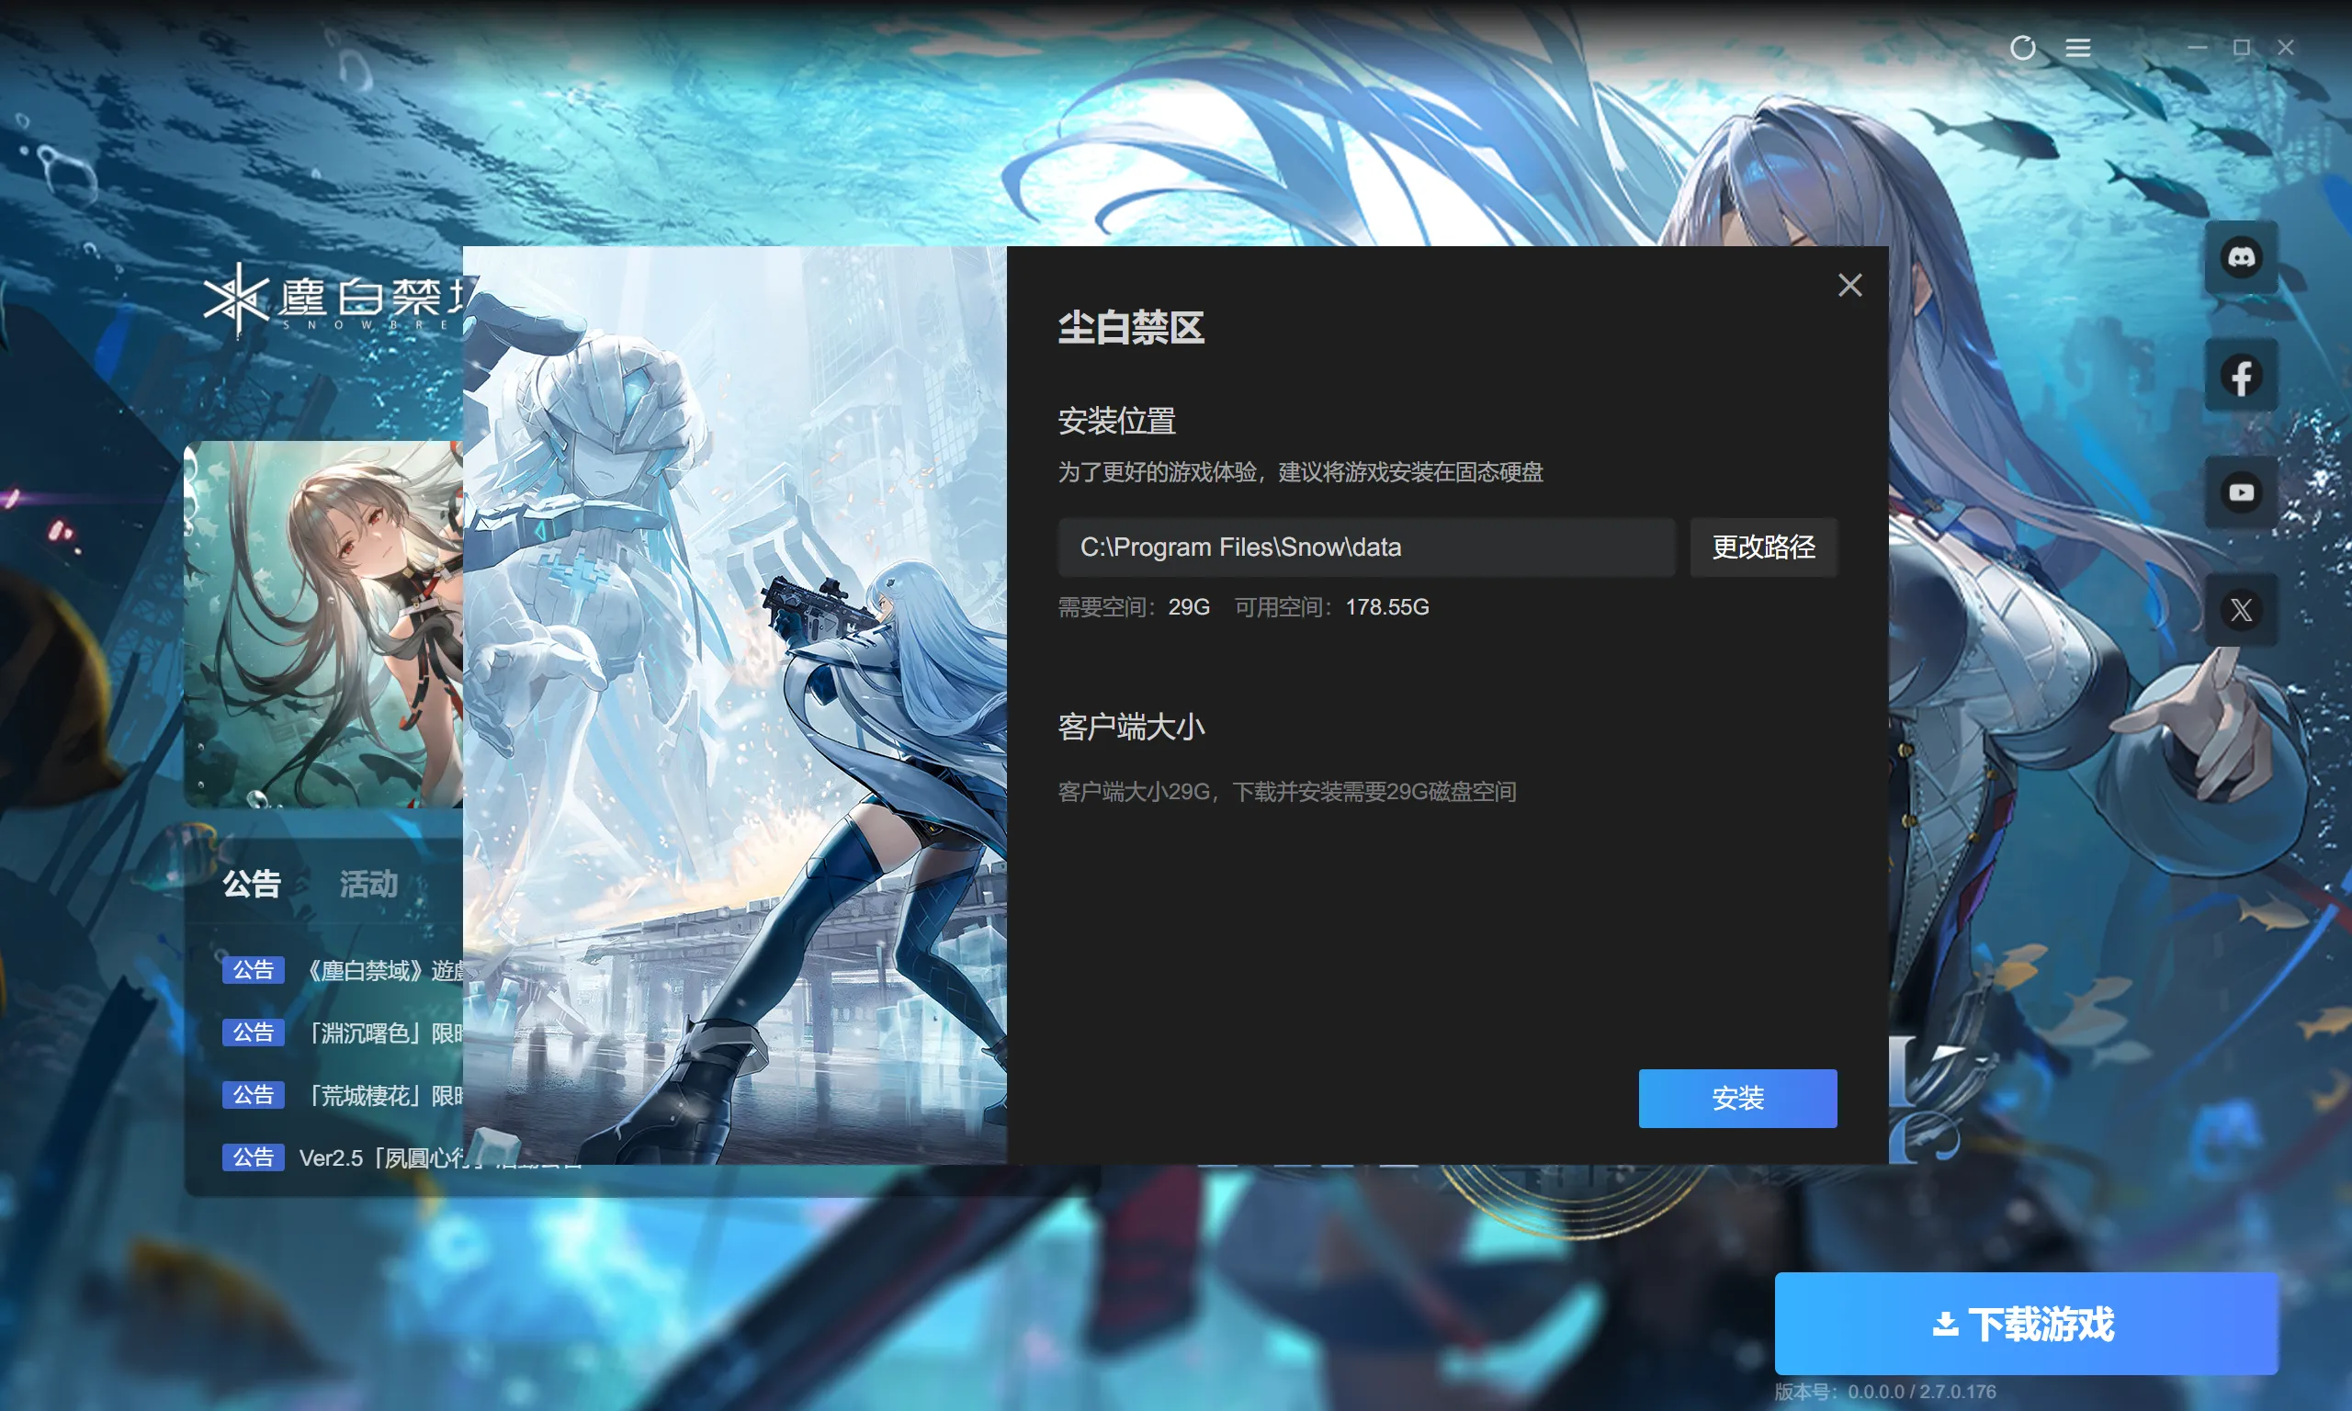Click the 下载游戏 download game button
This screenshot has height=1411, width=2352.
click(2025, 1324)
